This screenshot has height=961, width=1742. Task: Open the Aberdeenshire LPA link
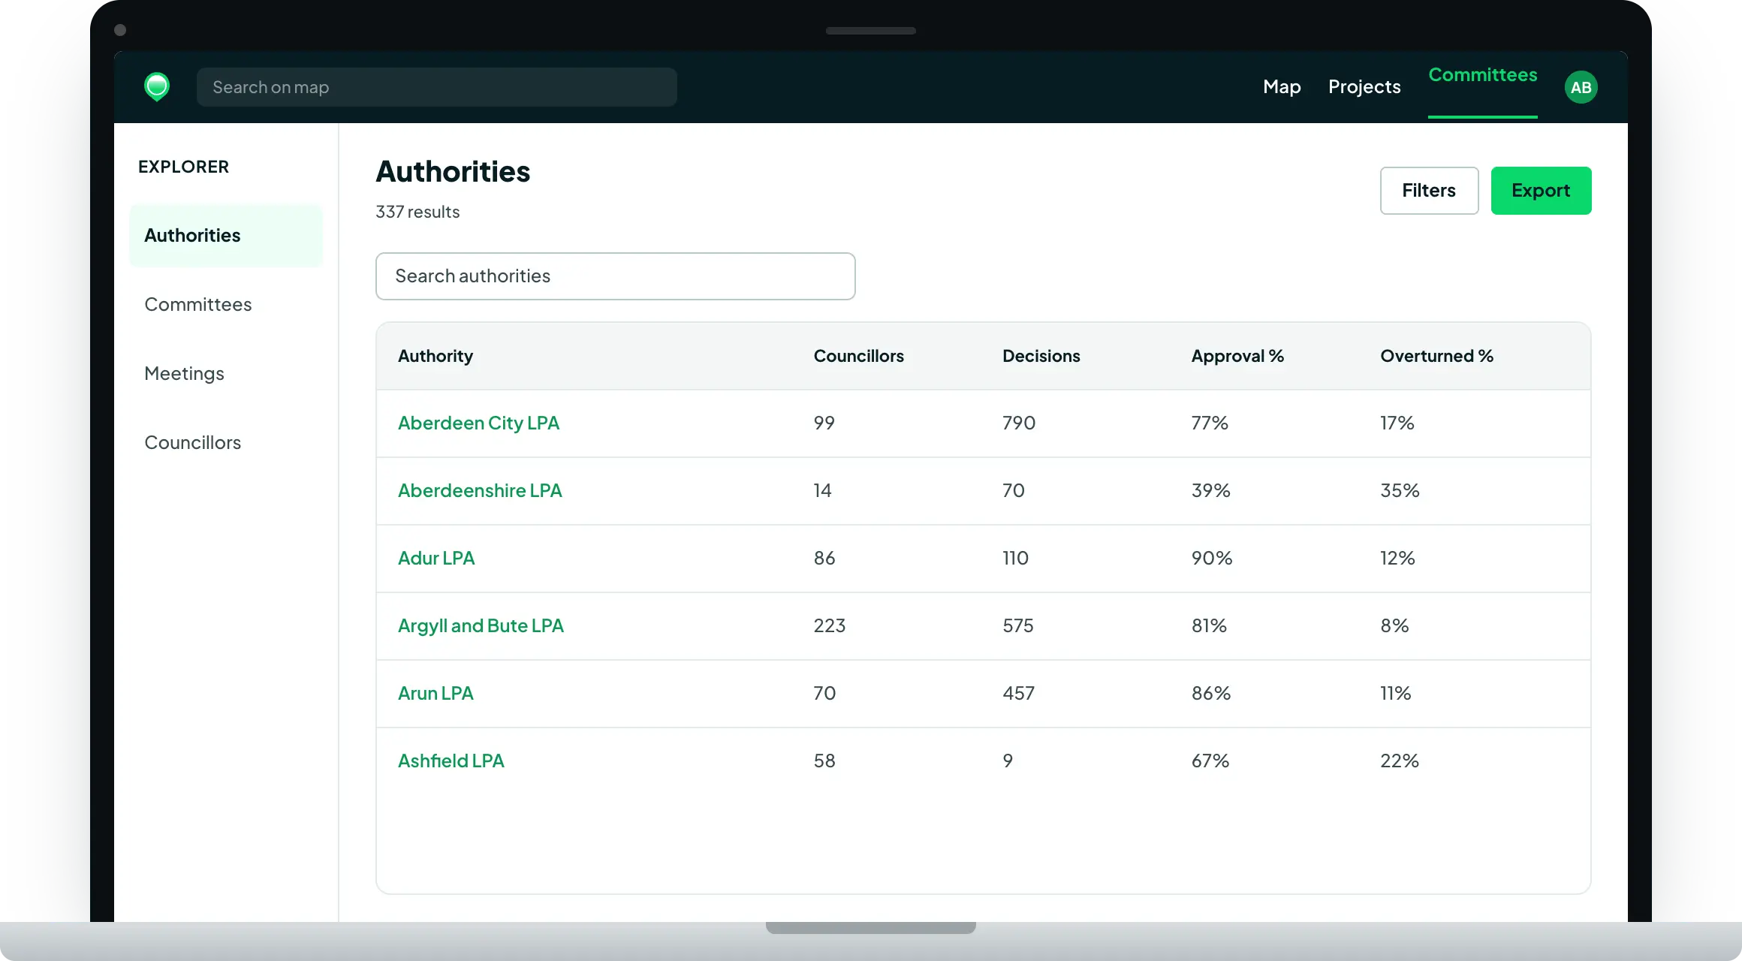[x=479, y=491]
